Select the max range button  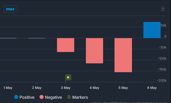coord(10,9)
